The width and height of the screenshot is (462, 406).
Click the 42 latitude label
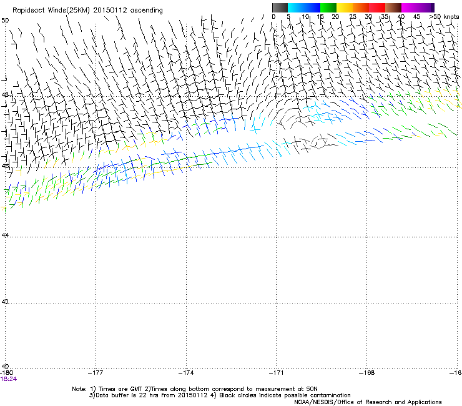click(x=5, y=302)
